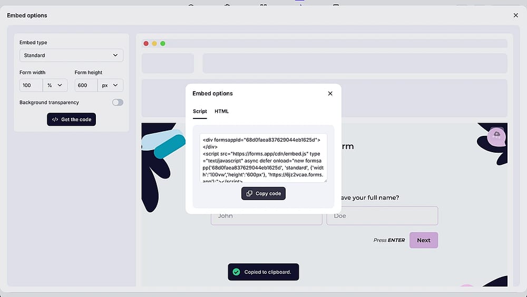Click the purple cloud chat icon

click(496, 136)
